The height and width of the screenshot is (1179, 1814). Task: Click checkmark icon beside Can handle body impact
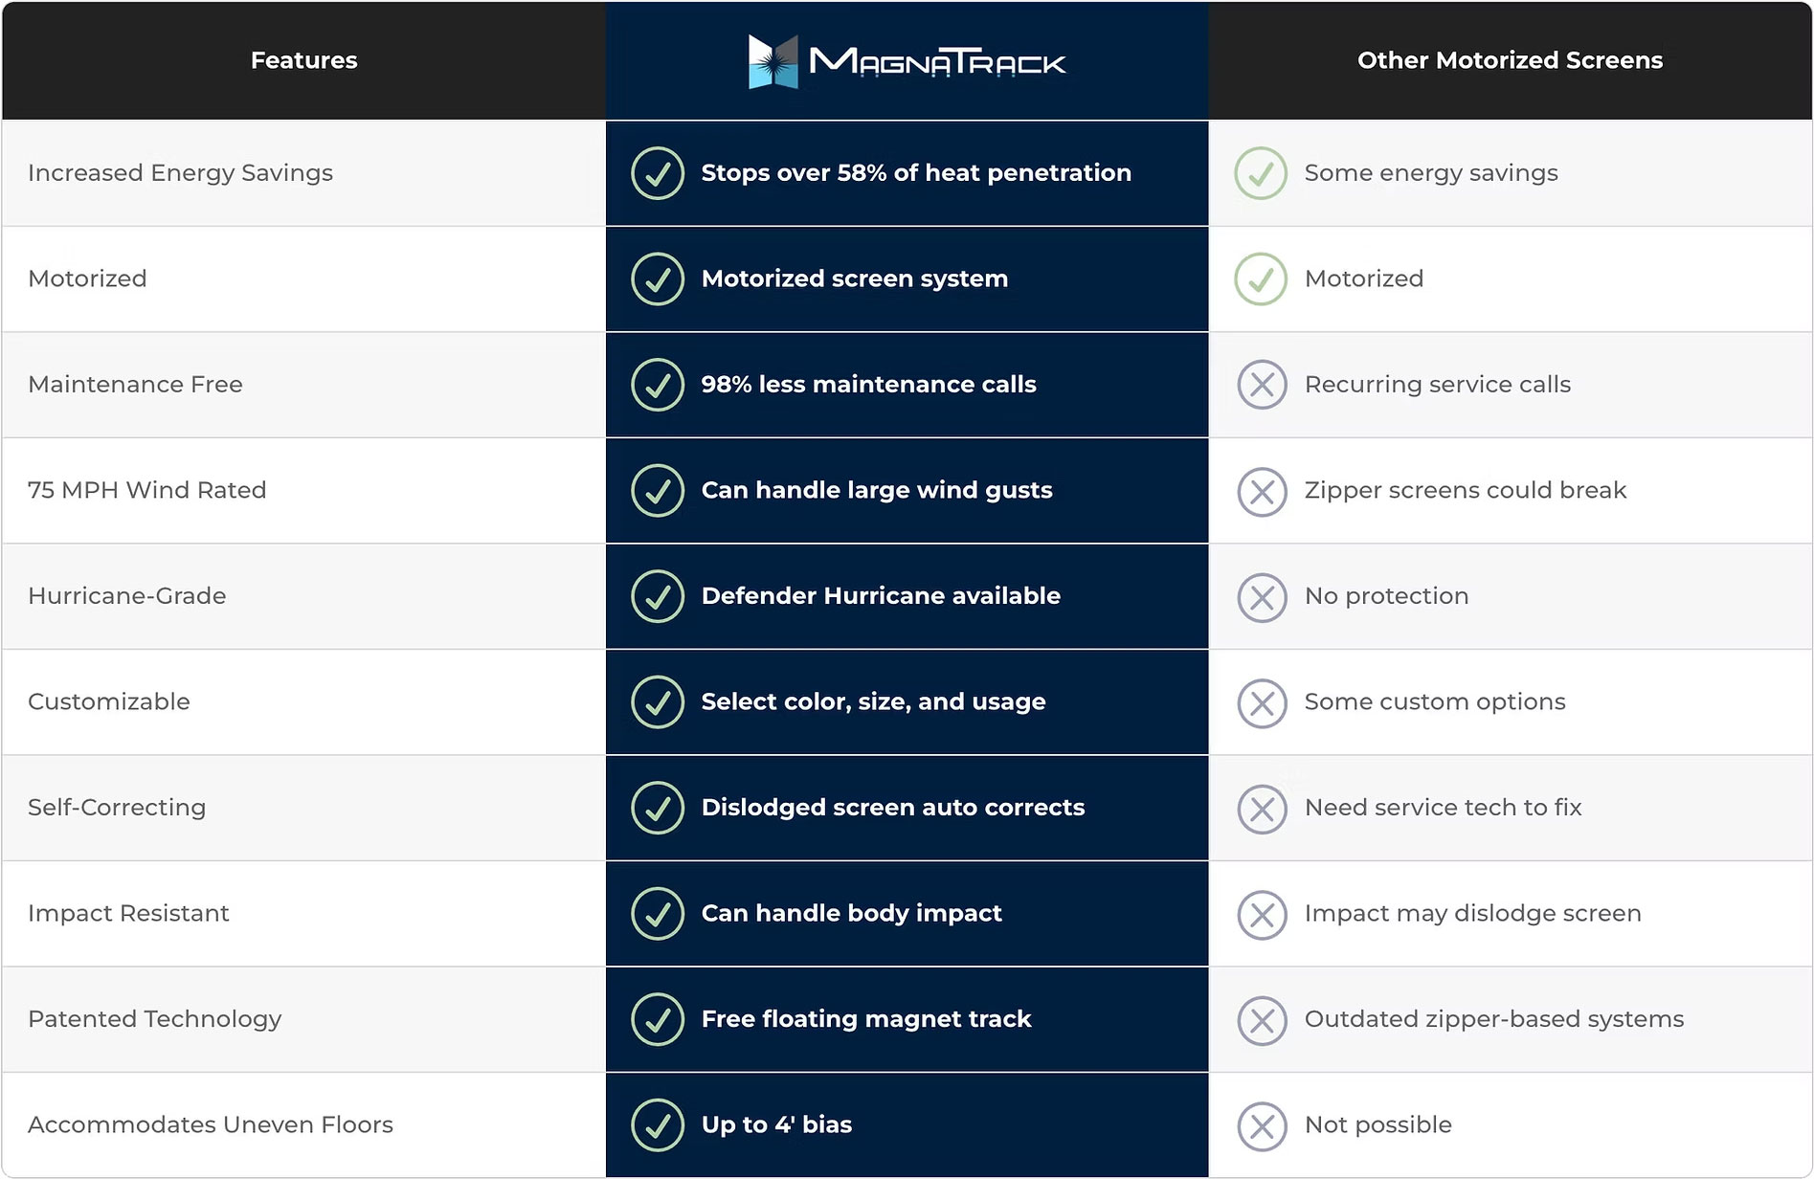click(x=658, y=913)
